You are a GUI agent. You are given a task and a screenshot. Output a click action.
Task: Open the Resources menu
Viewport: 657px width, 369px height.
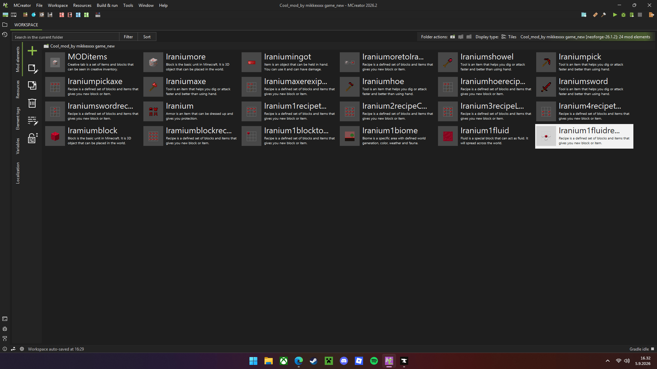(82, 5)
